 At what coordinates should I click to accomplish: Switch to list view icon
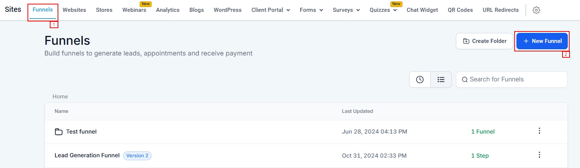(x=441, y=80)
